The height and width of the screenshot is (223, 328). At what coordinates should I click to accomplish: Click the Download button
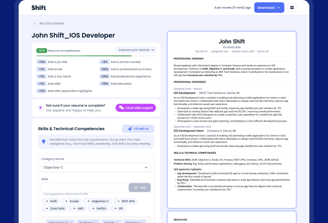pyautogui.click(x=266, y=8)
